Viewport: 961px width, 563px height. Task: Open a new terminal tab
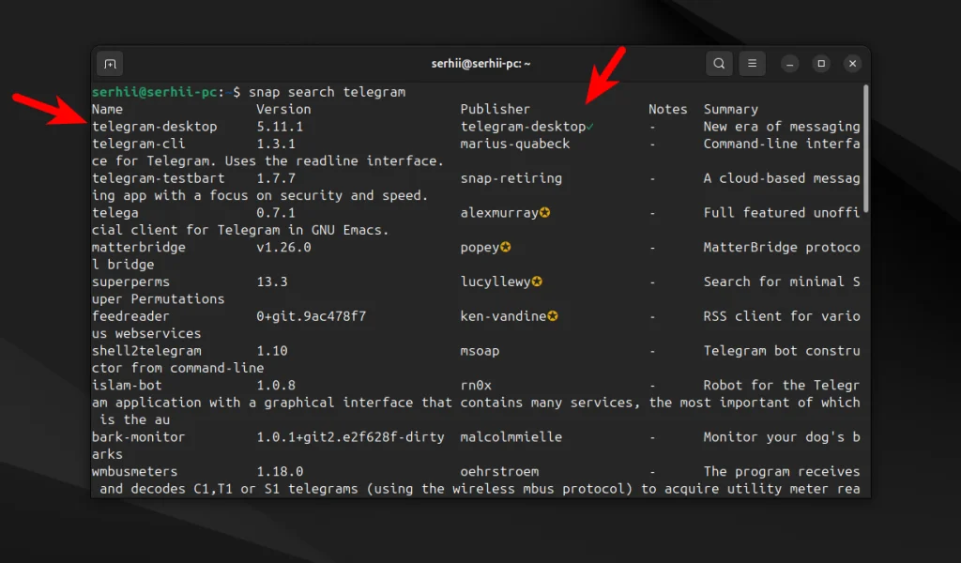(111, 64)
